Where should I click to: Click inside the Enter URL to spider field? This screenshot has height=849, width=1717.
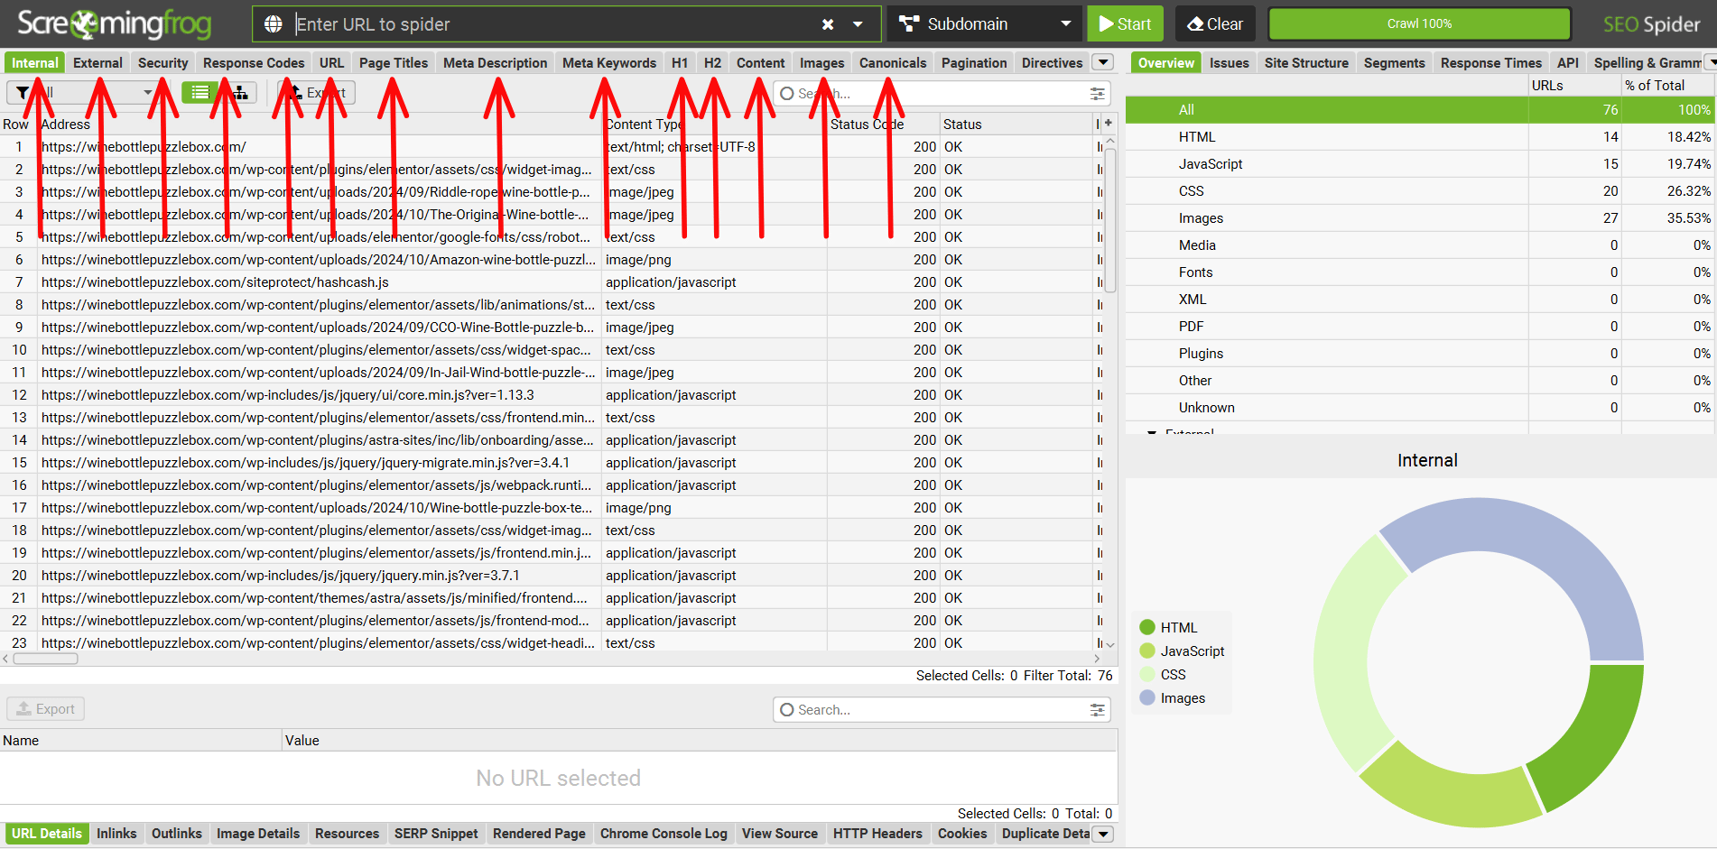coord(542,23)
